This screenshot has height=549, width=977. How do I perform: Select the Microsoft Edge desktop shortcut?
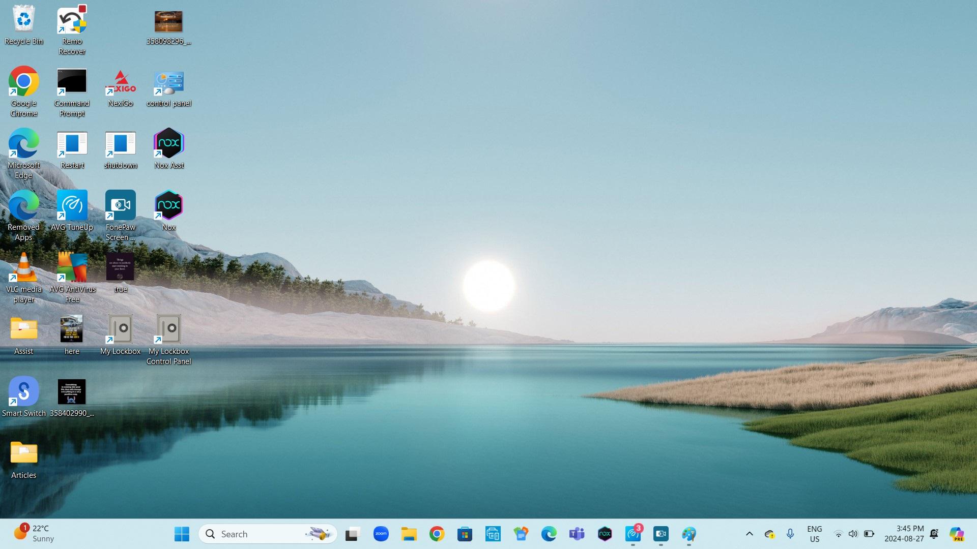coord(24,154)
